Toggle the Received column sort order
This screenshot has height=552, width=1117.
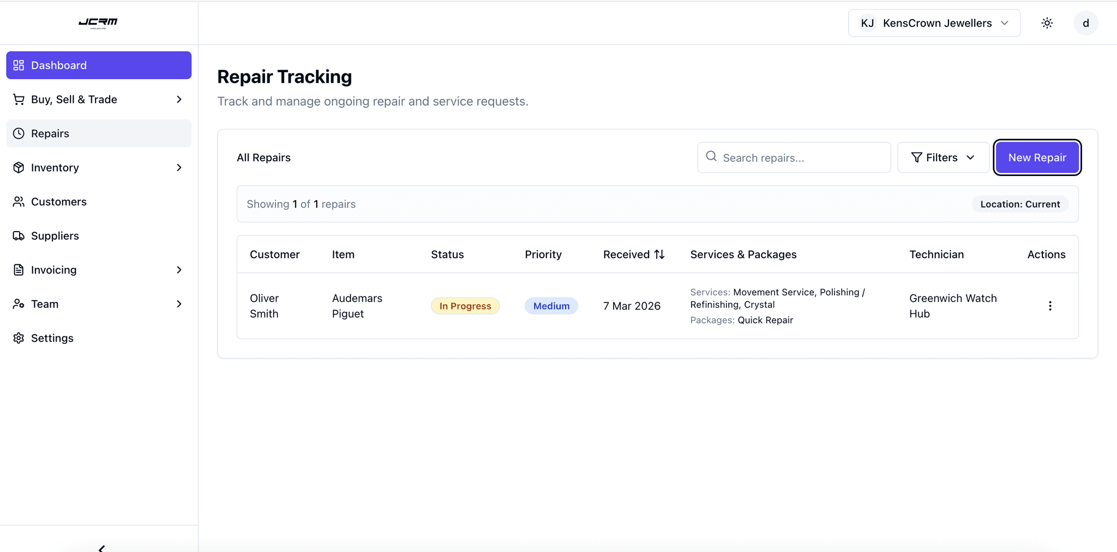(659, 254)
